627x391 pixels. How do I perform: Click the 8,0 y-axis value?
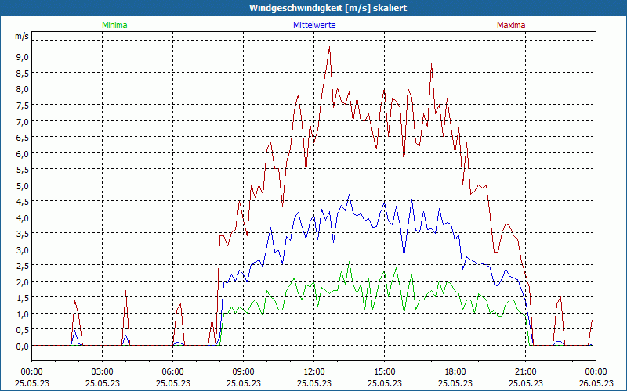23,89
